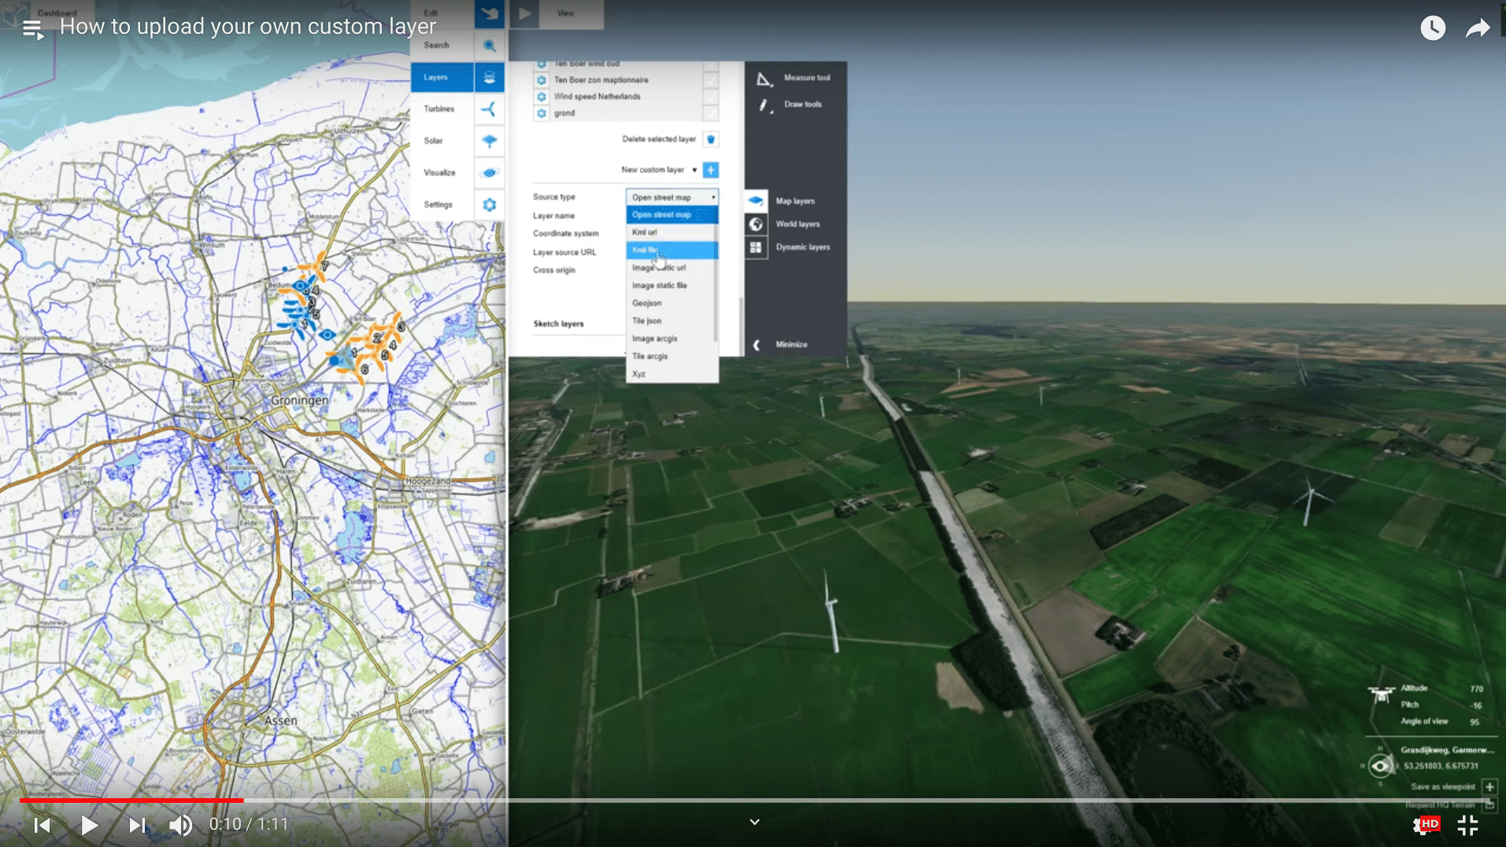Viewport: 1506px width, 847px height.
Task: Click the Save as viewpoint plus icon
Action: [x=1489, y=786]
